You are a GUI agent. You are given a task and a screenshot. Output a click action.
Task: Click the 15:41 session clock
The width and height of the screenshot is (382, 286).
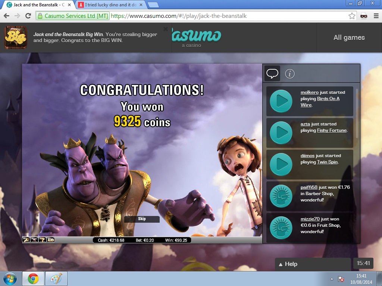(x=363, y=263)
